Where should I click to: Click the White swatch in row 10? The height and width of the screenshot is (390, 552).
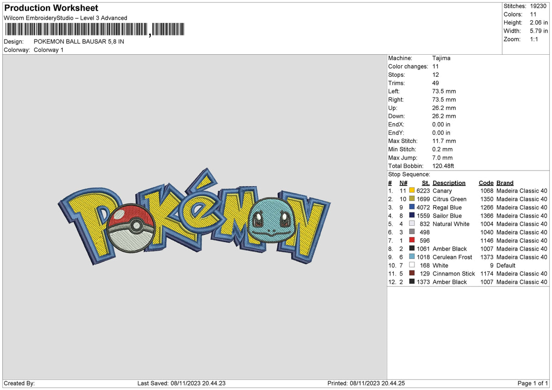pos(412,265)
